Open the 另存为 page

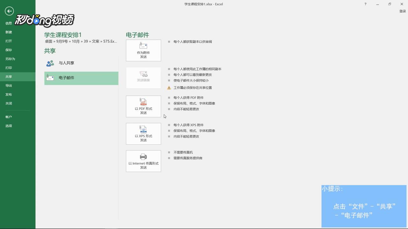pos(18,59)
